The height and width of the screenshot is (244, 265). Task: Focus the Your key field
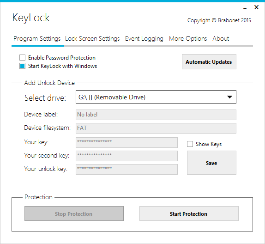(x=126, y=142)
